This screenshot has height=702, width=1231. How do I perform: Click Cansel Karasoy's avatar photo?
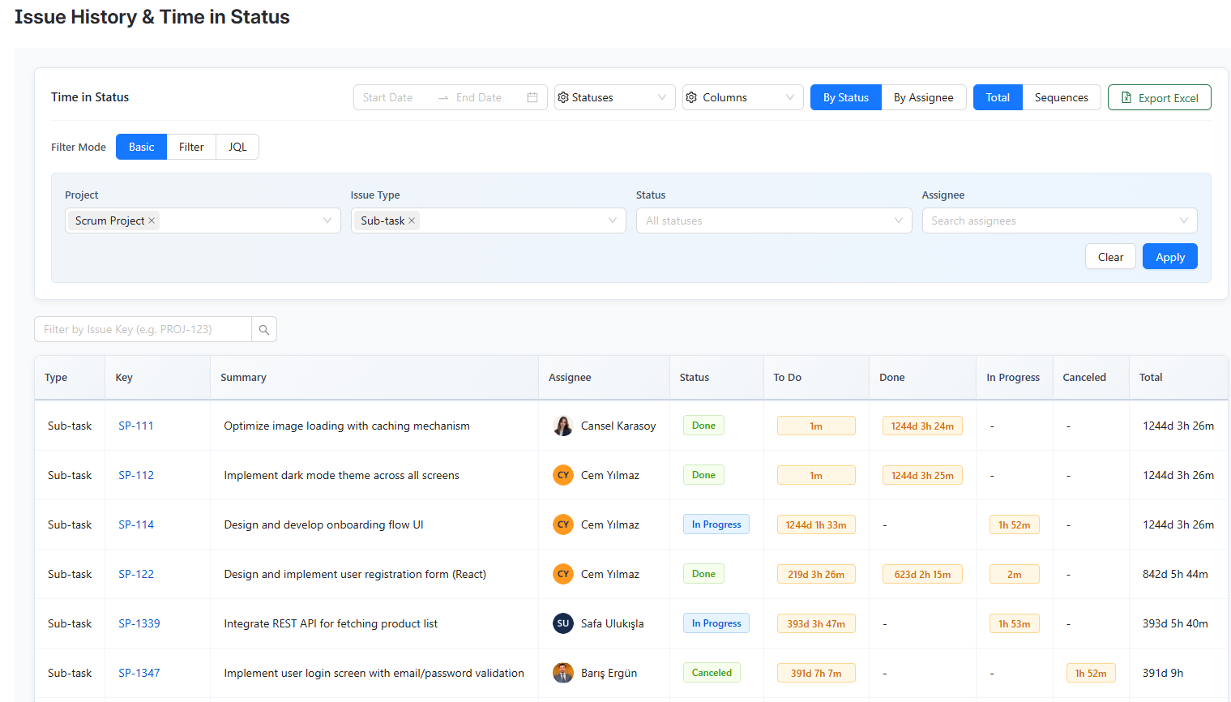point(562,426)
